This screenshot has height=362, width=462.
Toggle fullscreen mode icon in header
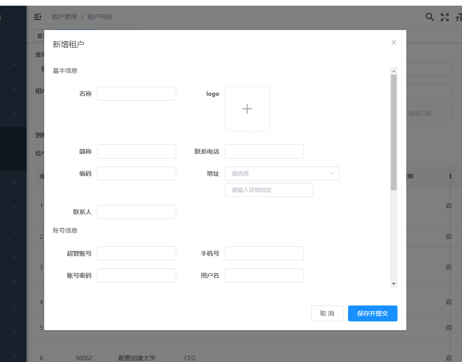[x=445, y=17]
